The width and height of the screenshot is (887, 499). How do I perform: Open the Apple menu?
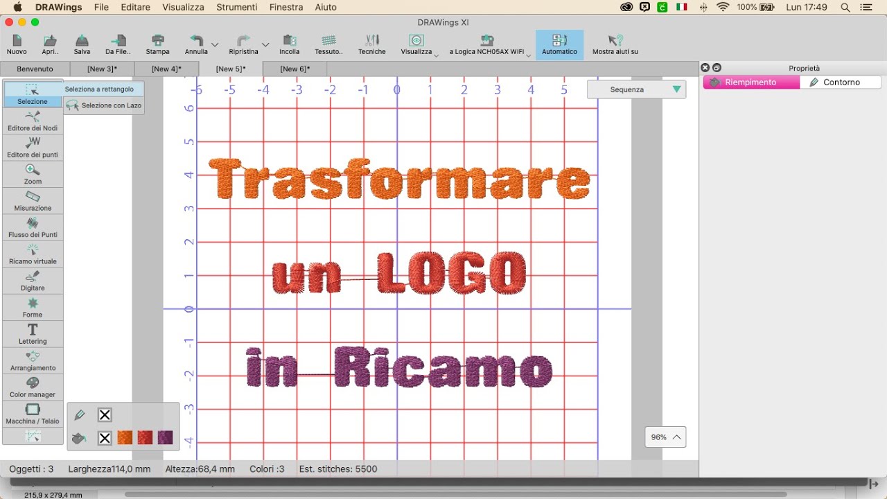17,7
